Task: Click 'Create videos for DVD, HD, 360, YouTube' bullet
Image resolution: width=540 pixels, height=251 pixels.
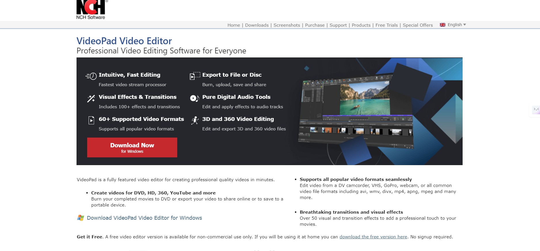Action: [x=153, y=193]
